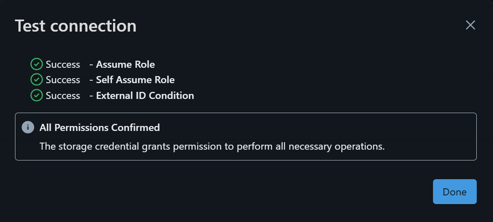Click the info icon in permissions notice
This screenshot has height=222, width=493.
[x=28, y=127]
